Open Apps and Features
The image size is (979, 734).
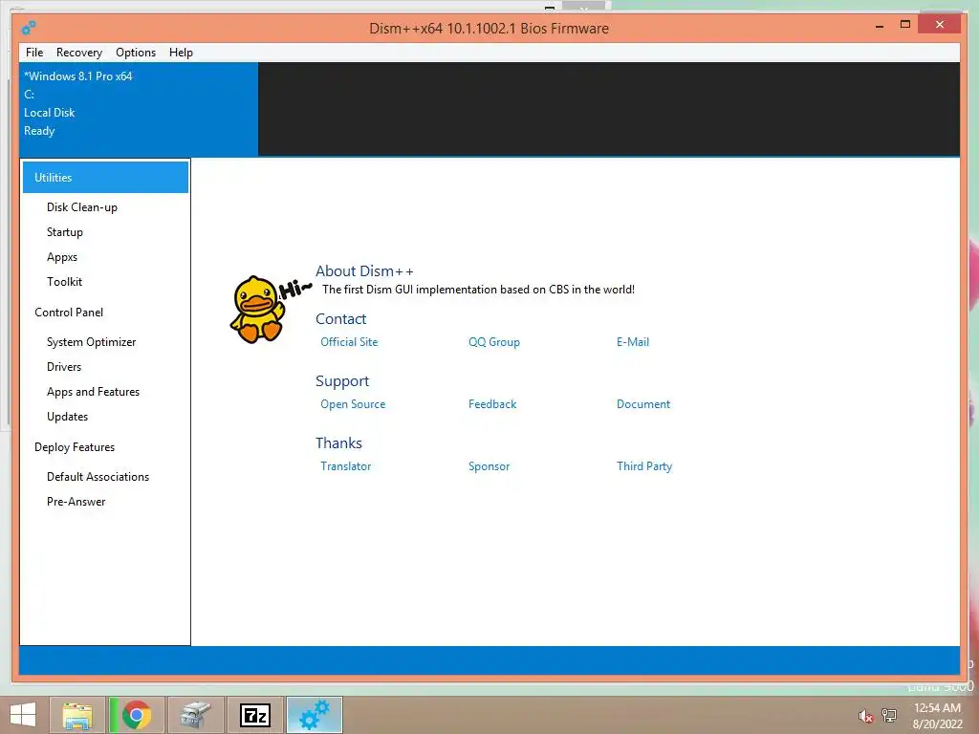(x=93, y=392)
